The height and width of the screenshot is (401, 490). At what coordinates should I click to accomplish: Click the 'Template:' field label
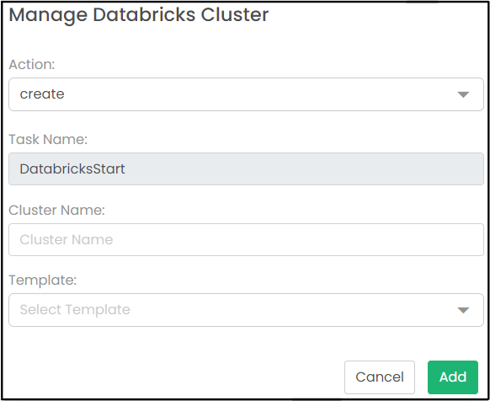click(x=43, y=280)
